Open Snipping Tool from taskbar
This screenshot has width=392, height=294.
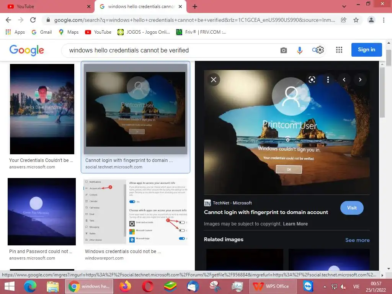tap(215, 286)
